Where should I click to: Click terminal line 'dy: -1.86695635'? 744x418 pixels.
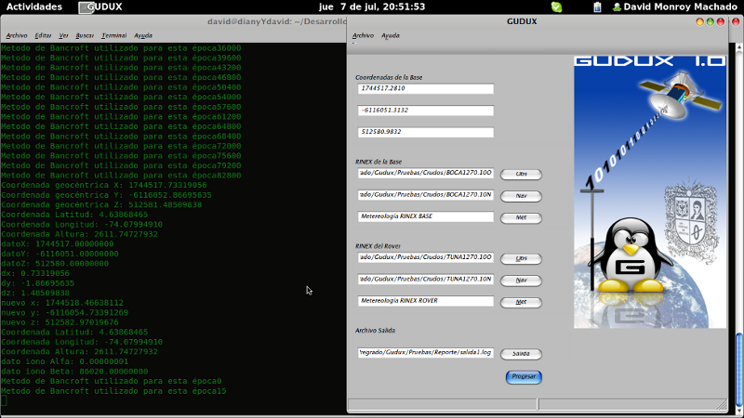(x=37, y=283)
